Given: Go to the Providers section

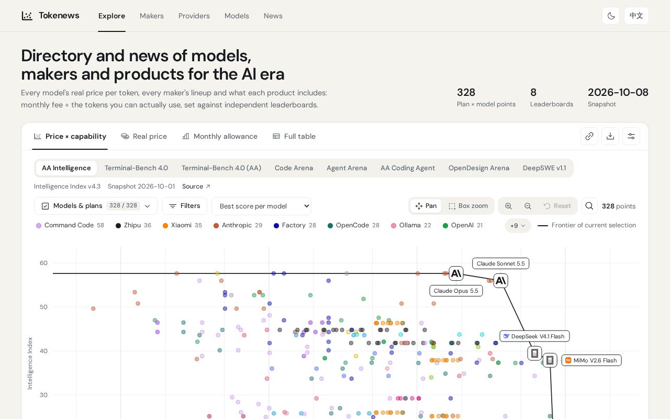Looking at the screenshot, I should point(194,16).
